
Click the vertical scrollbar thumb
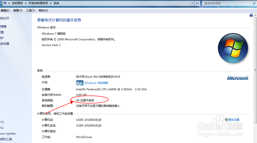(x=255, y=70)
